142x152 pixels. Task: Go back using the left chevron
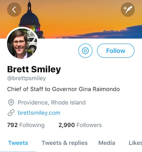tap(14, 9)
